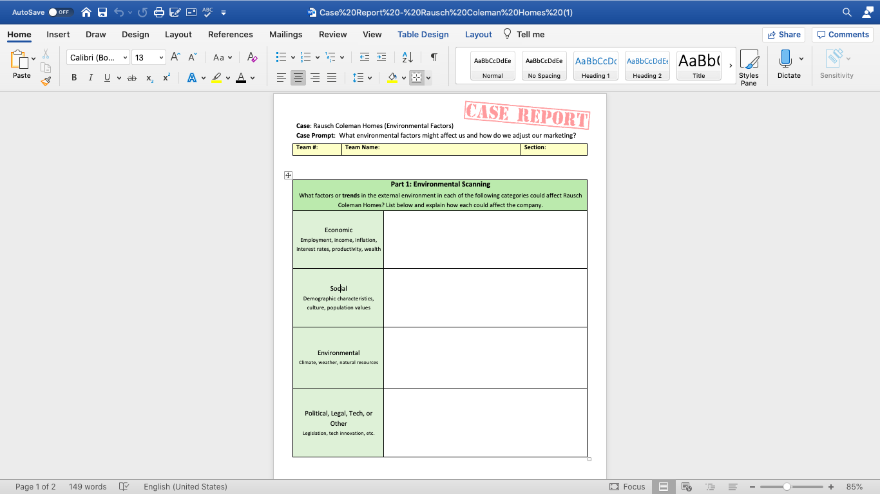The width and height of the screenshot is (880, 494).
Task: Expand the Paste options arrow
Action: click(x=33, y=59)
